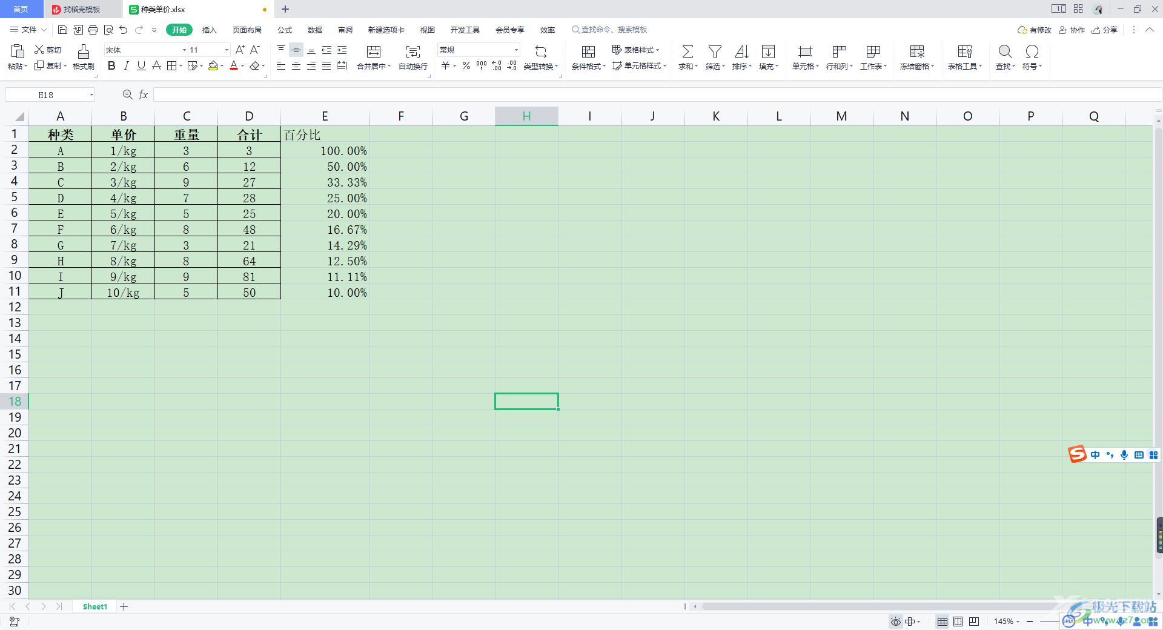Click the Print icon in quick access toolbar
The width and height of the screenshot is (1163, 630).
click(x=93, y=30)
